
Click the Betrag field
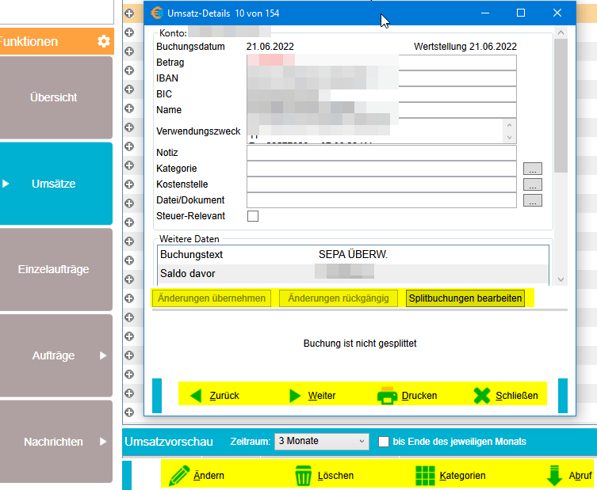(x=381, y=63)
